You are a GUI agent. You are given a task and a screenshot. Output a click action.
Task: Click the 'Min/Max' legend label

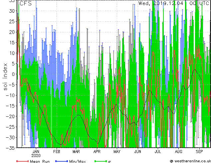click(x=77, y=161)
